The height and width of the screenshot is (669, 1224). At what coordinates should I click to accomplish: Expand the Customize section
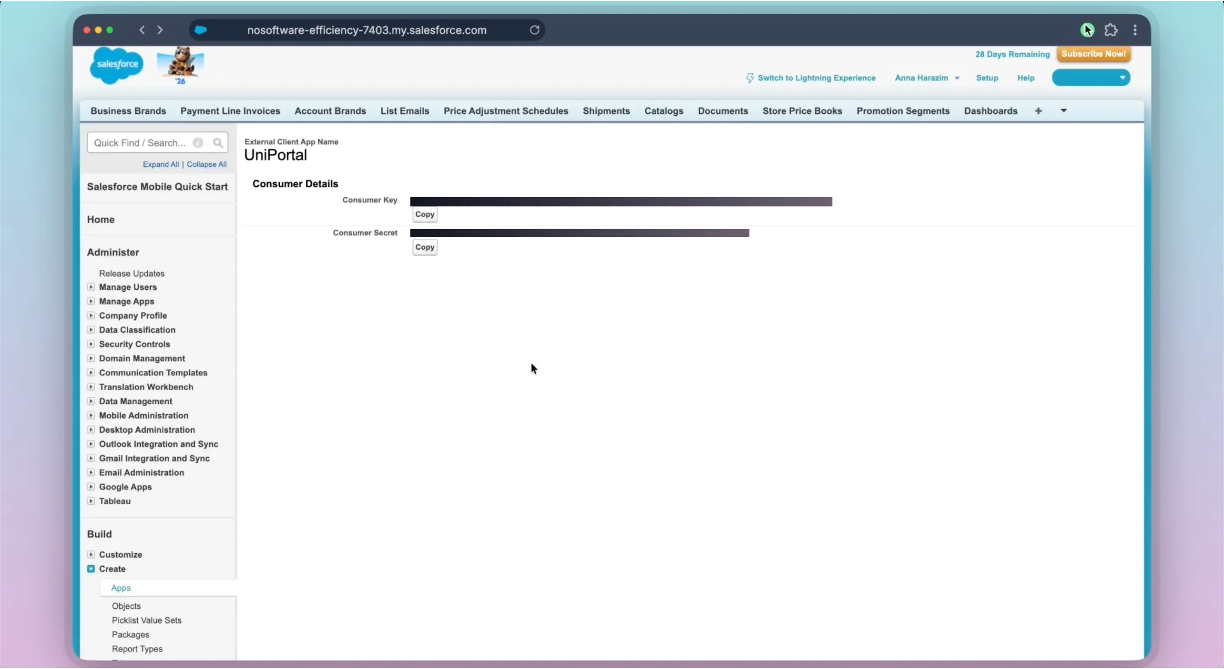tap(91, 554)
